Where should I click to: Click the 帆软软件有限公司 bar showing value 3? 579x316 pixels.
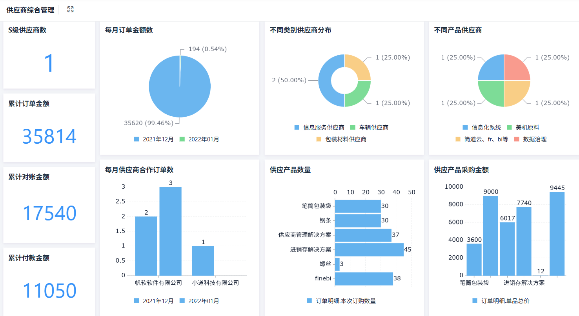[170, 231]
